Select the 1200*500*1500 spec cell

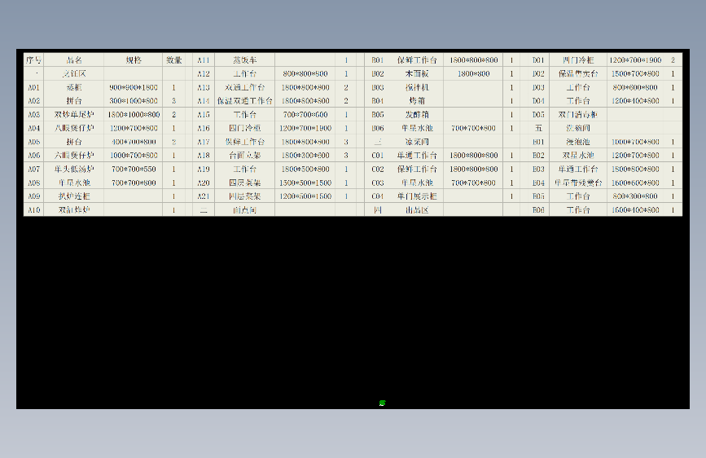(305, 196)
